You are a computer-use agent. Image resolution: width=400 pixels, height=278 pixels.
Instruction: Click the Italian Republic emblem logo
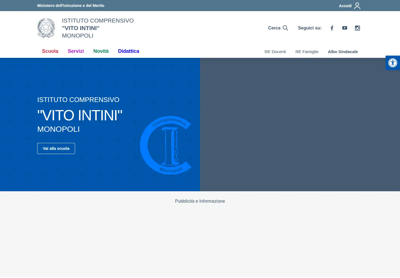(46, 28)
